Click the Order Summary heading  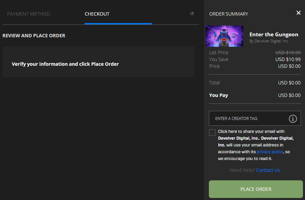coord(228,14)
